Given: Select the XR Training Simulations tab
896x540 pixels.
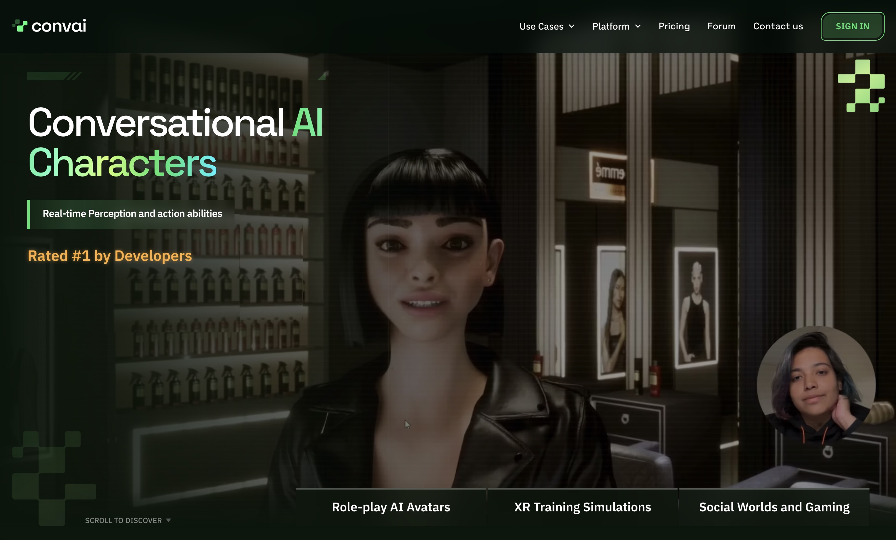Looking at the screenshot, I should 582,507.
